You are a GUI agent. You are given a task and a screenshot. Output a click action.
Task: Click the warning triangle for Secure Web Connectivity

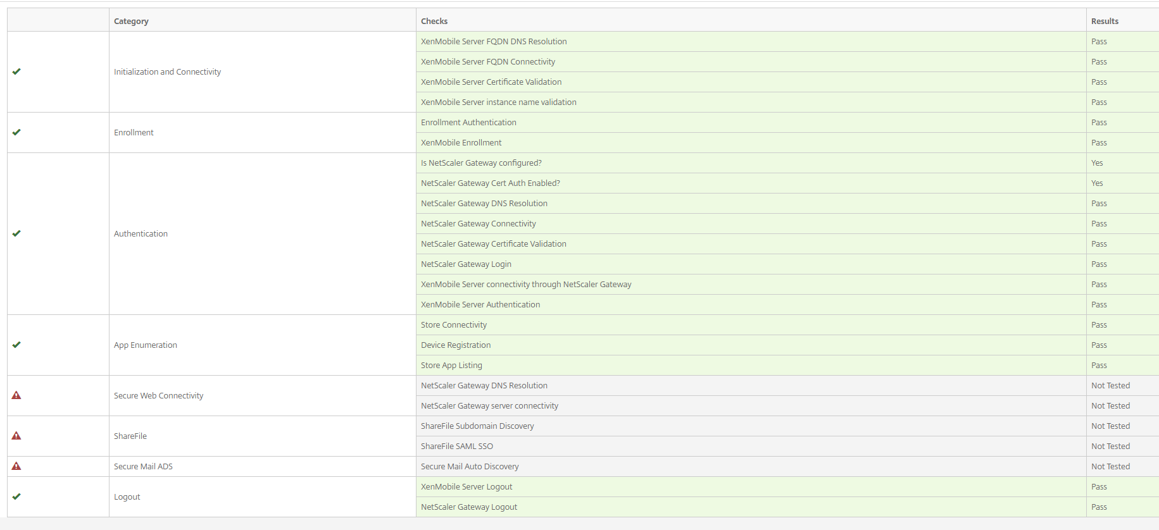pos(16,395)
